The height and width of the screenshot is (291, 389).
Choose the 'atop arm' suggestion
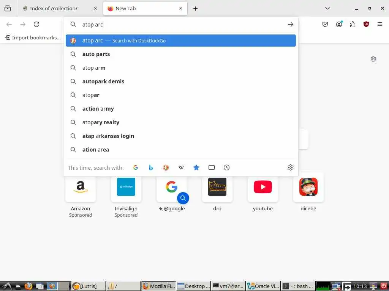(x=180, y=68)
